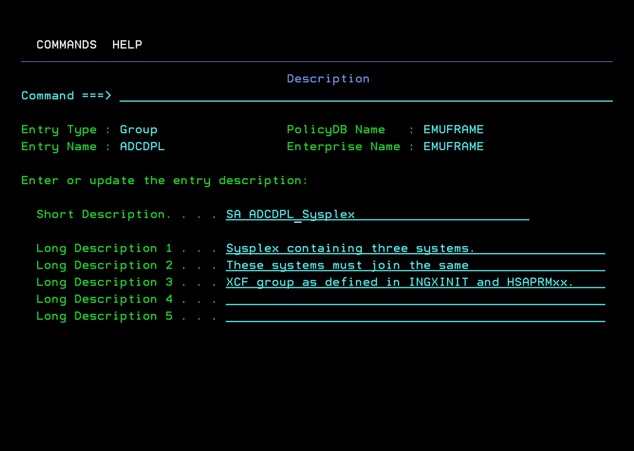Click the phrase Sysplex containing three systems

[350, 248]
